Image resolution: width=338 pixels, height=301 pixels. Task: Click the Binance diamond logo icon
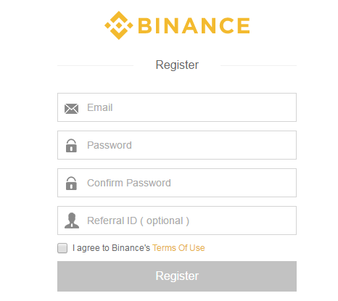click(x=119, y=25)
